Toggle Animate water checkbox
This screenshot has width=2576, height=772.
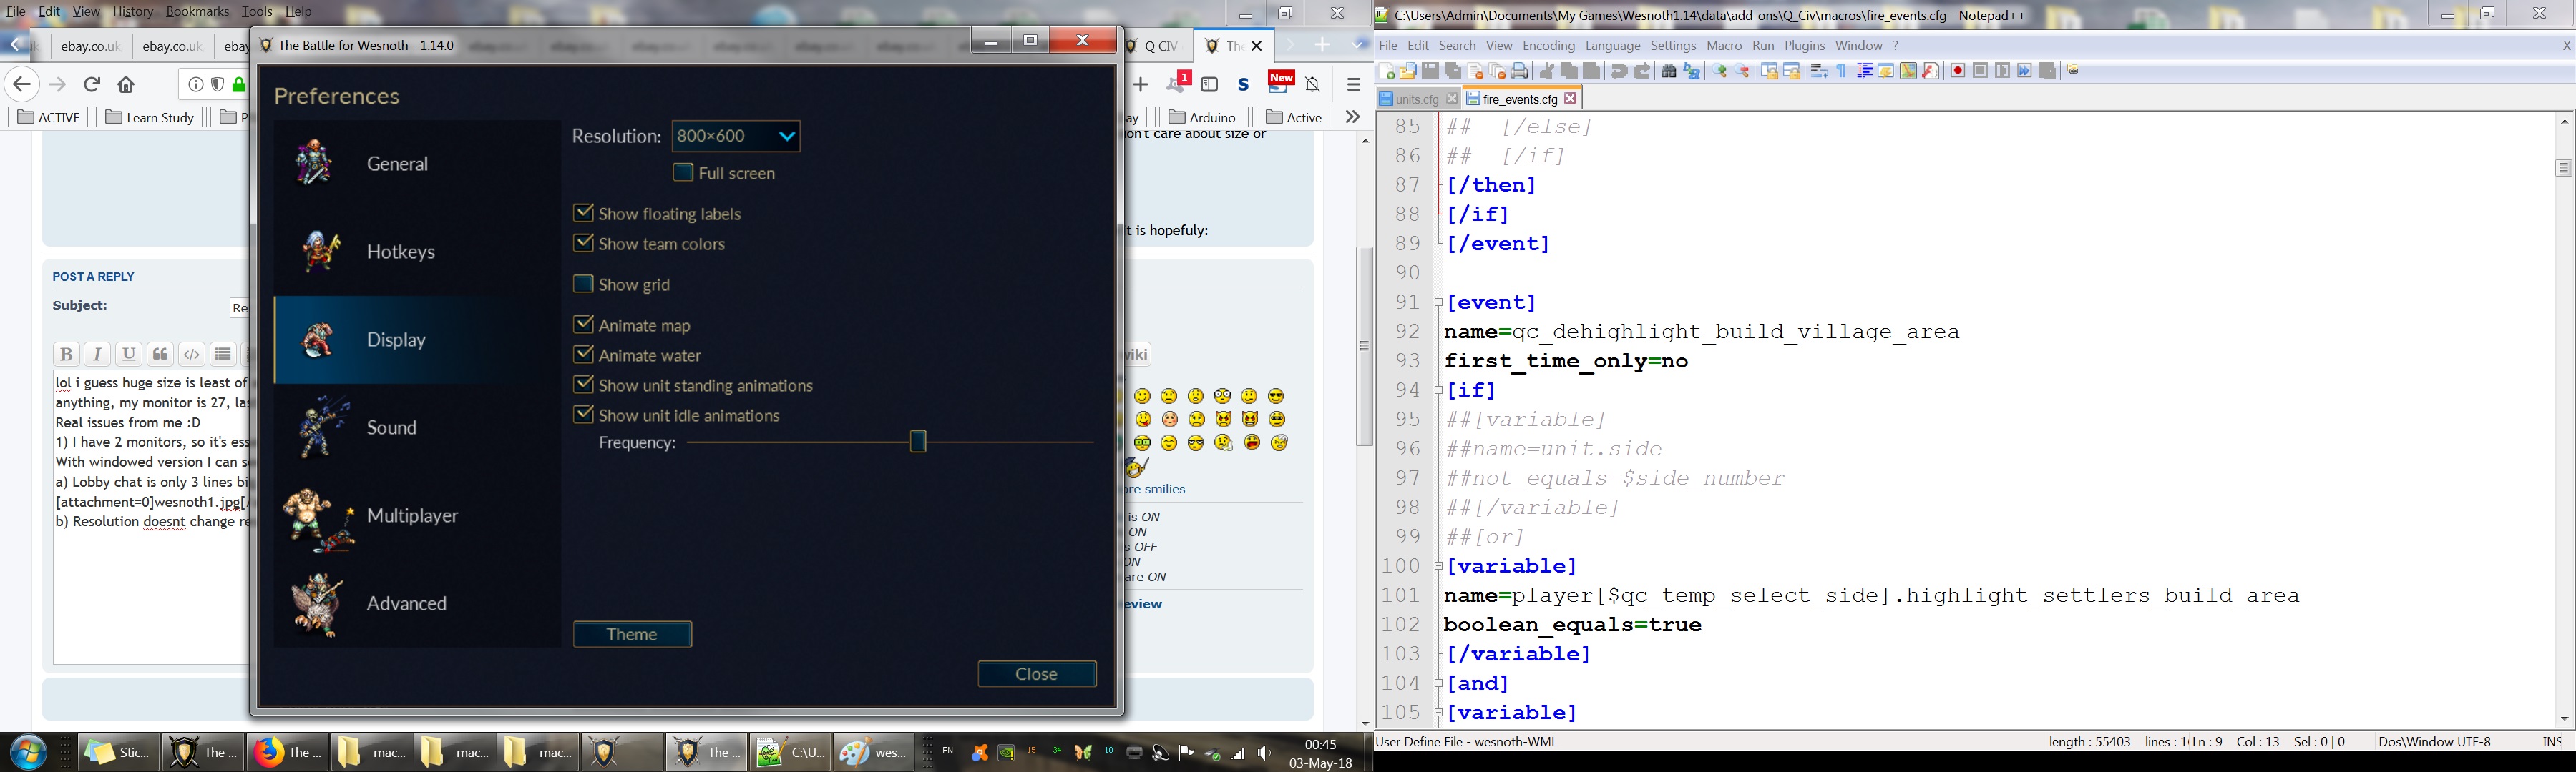coord(583,355)
